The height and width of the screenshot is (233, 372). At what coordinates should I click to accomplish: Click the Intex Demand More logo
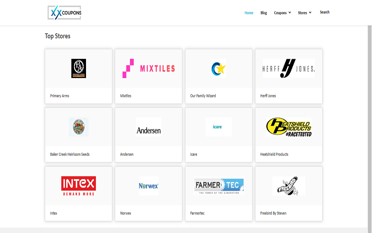click(79, 186)
